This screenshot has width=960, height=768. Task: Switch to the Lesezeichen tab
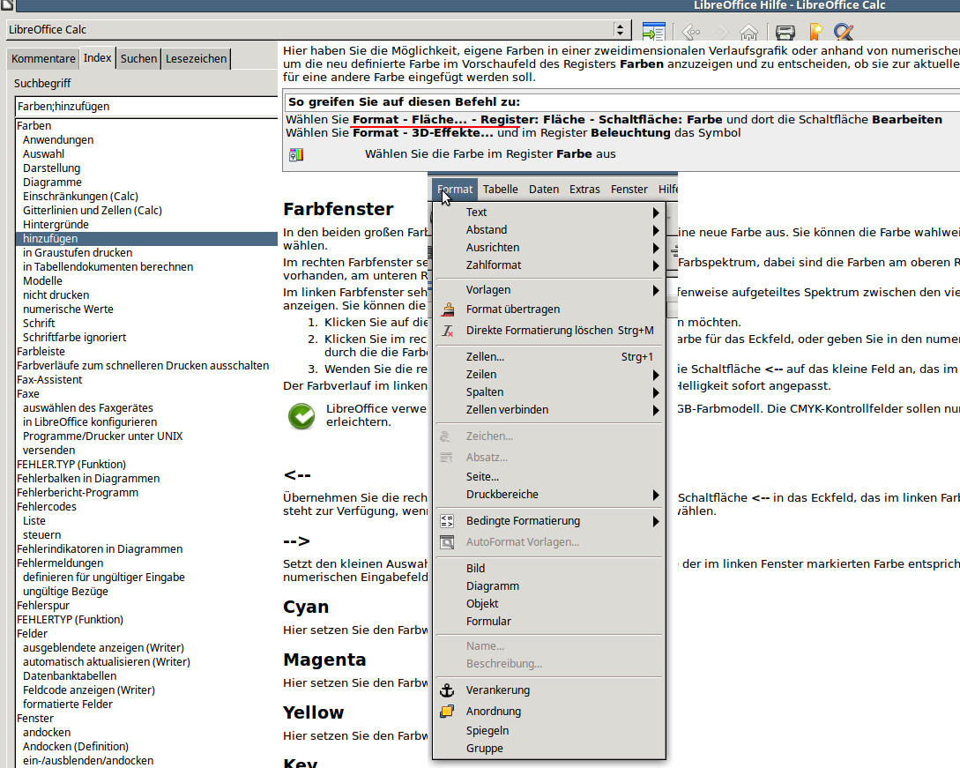coord(196,59)
